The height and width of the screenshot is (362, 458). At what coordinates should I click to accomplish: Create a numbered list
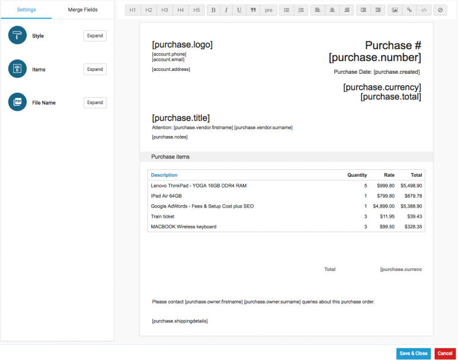pos(301,10)
